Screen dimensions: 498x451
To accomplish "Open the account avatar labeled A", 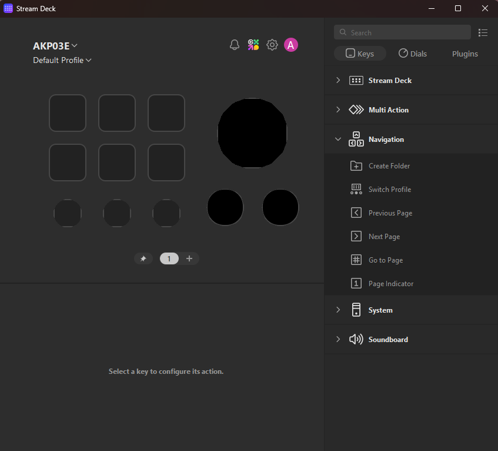I will click(291, 45).
